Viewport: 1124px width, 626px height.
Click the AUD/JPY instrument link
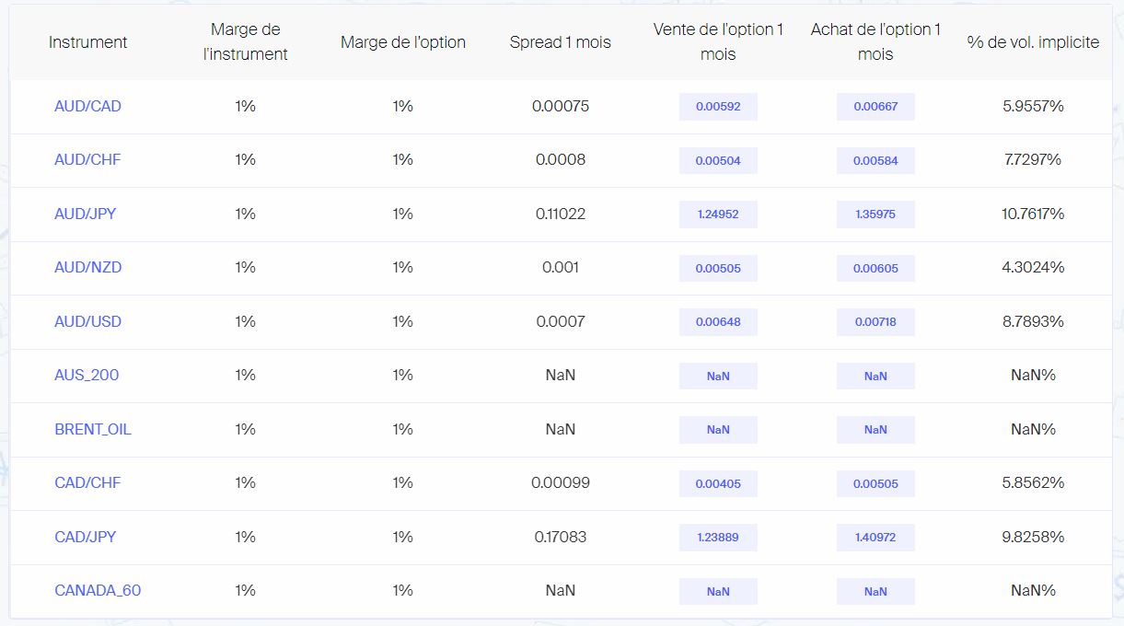click(x=86, y=214)
